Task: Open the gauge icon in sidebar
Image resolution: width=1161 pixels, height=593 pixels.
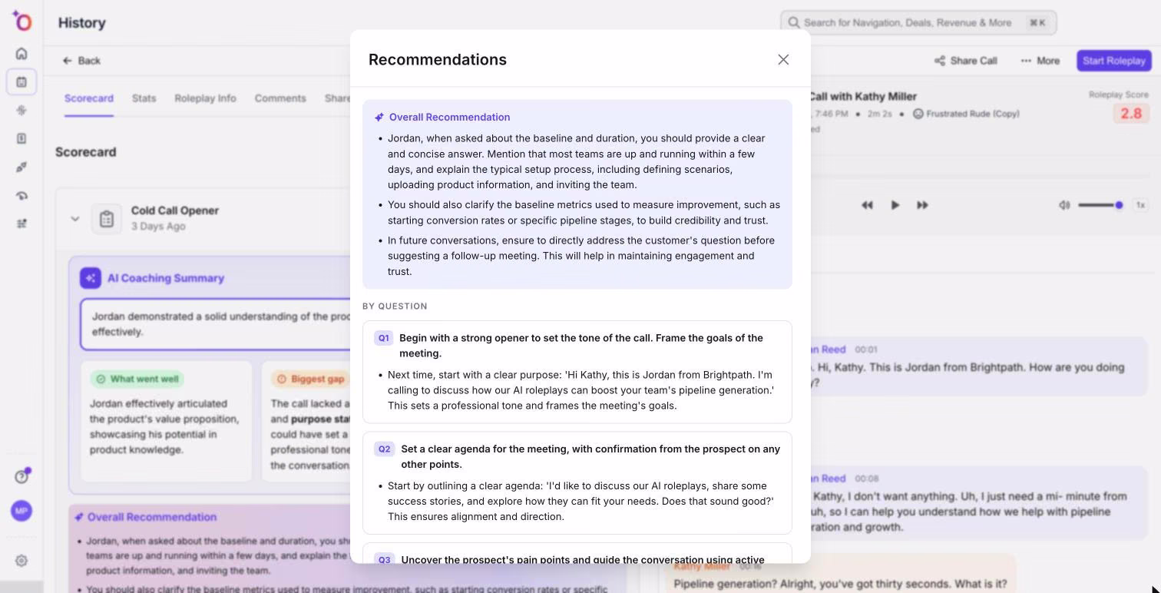Action: 21,196
